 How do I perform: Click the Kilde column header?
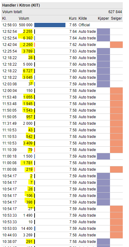(x=83, y=18)
